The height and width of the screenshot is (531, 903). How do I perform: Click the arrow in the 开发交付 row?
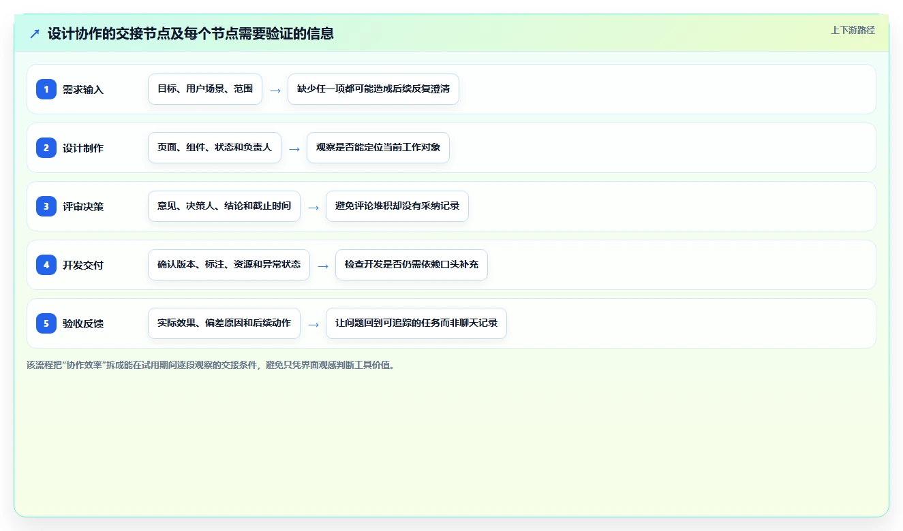[323, 265]
